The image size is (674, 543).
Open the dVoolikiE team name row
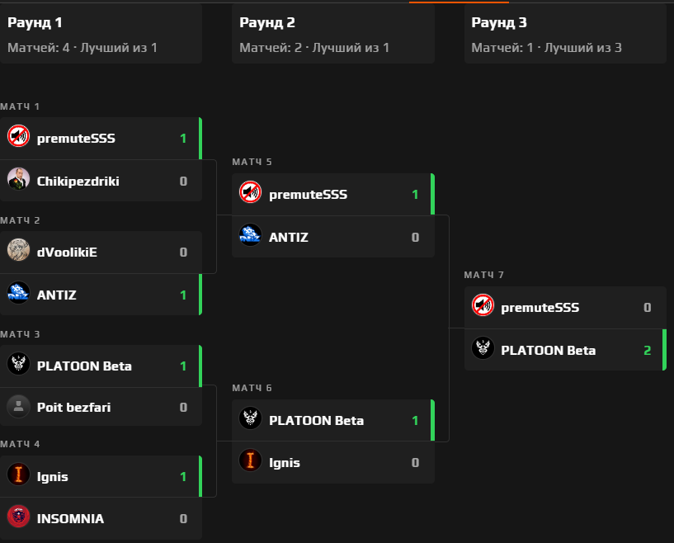[67, 252]
